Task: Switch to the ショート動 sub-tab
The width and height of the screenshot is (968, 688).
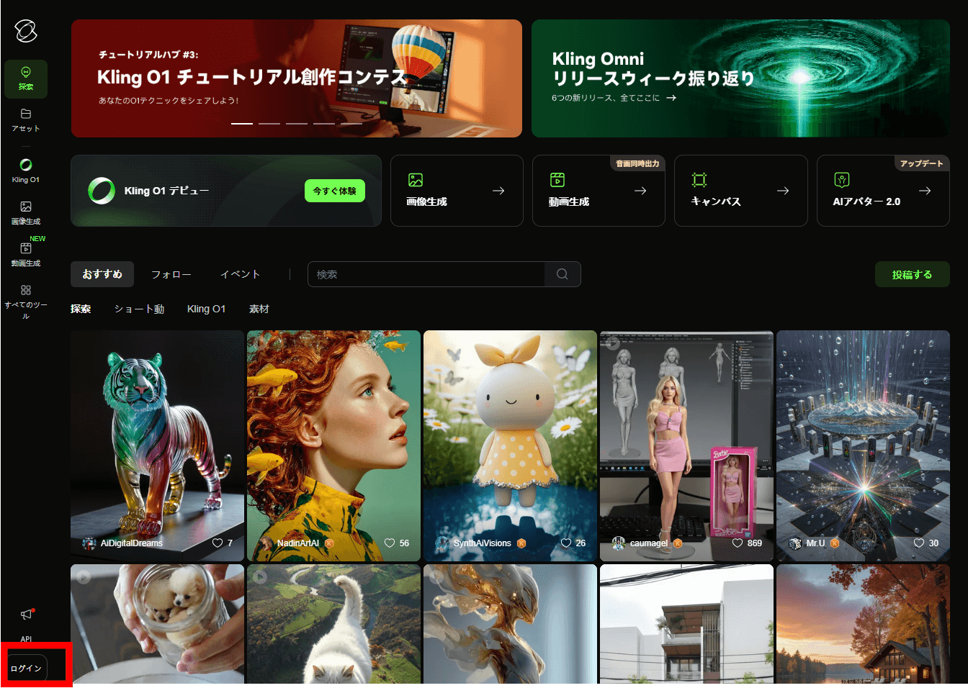Action: click(x=139, y=309)
